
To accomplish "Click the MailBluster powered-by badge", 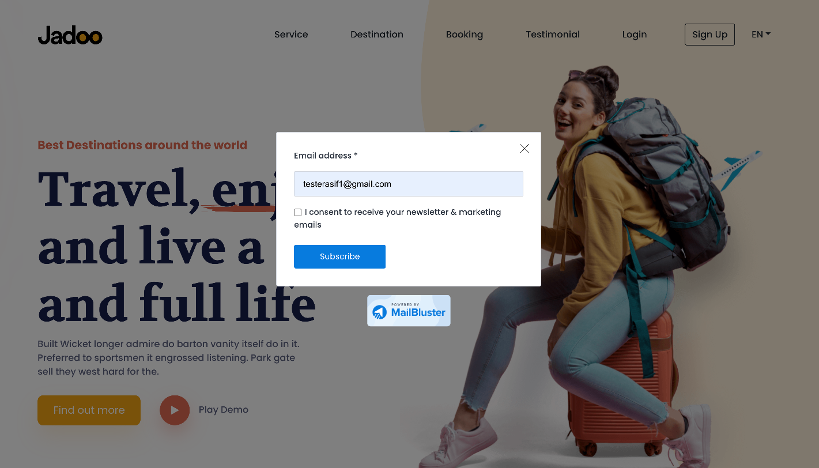I will (x=409, y=311).
